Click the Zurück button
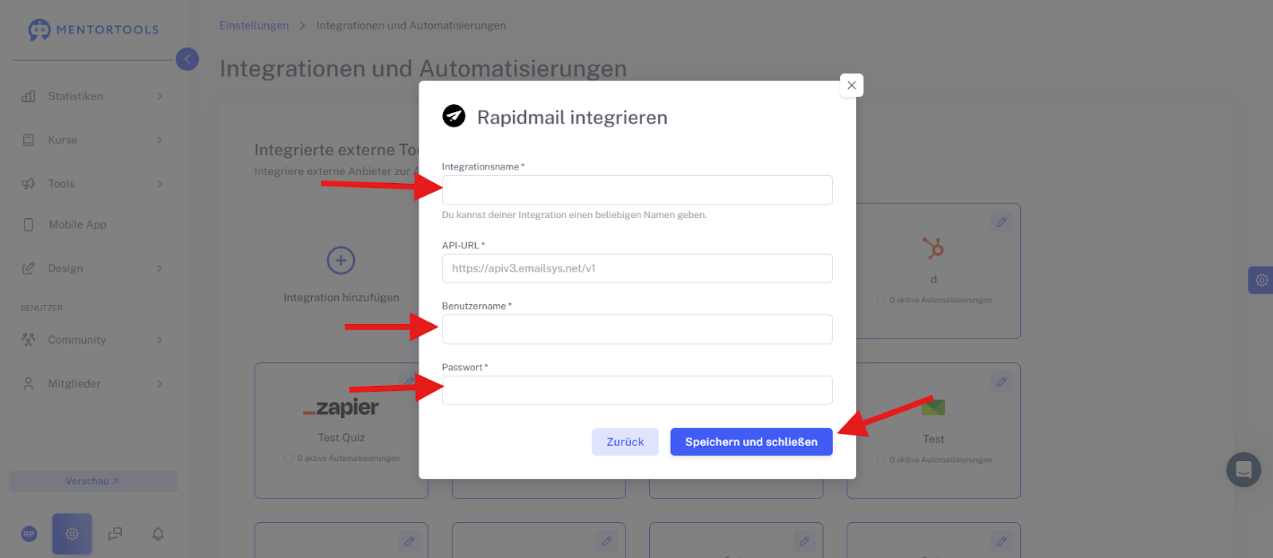The width and height of the screenshot is (1273, 558). coord(625,442)
